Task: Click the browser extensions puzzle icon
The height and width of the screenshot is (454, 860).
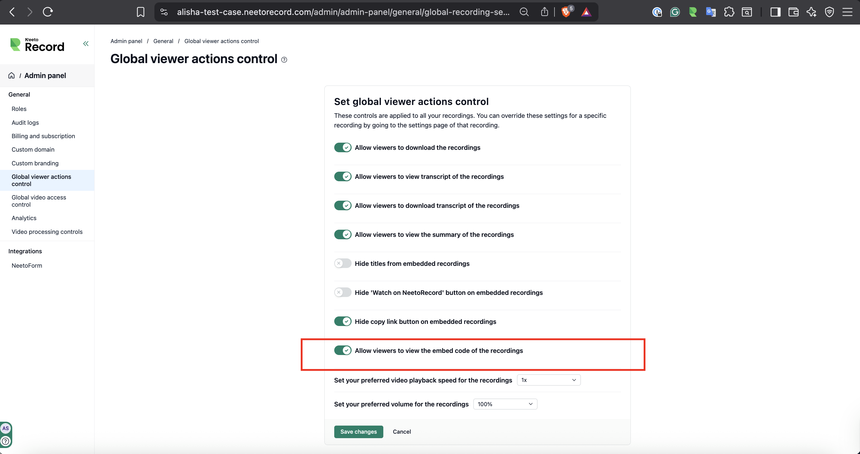Action: [x=729, y=12]
